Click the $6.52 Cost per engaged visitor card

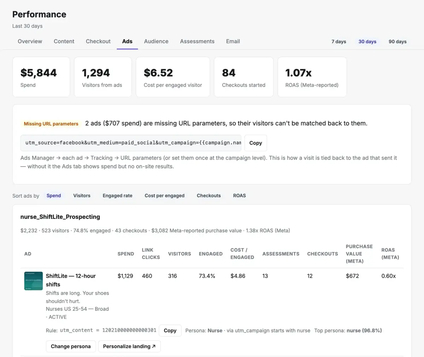pos(173,77)
